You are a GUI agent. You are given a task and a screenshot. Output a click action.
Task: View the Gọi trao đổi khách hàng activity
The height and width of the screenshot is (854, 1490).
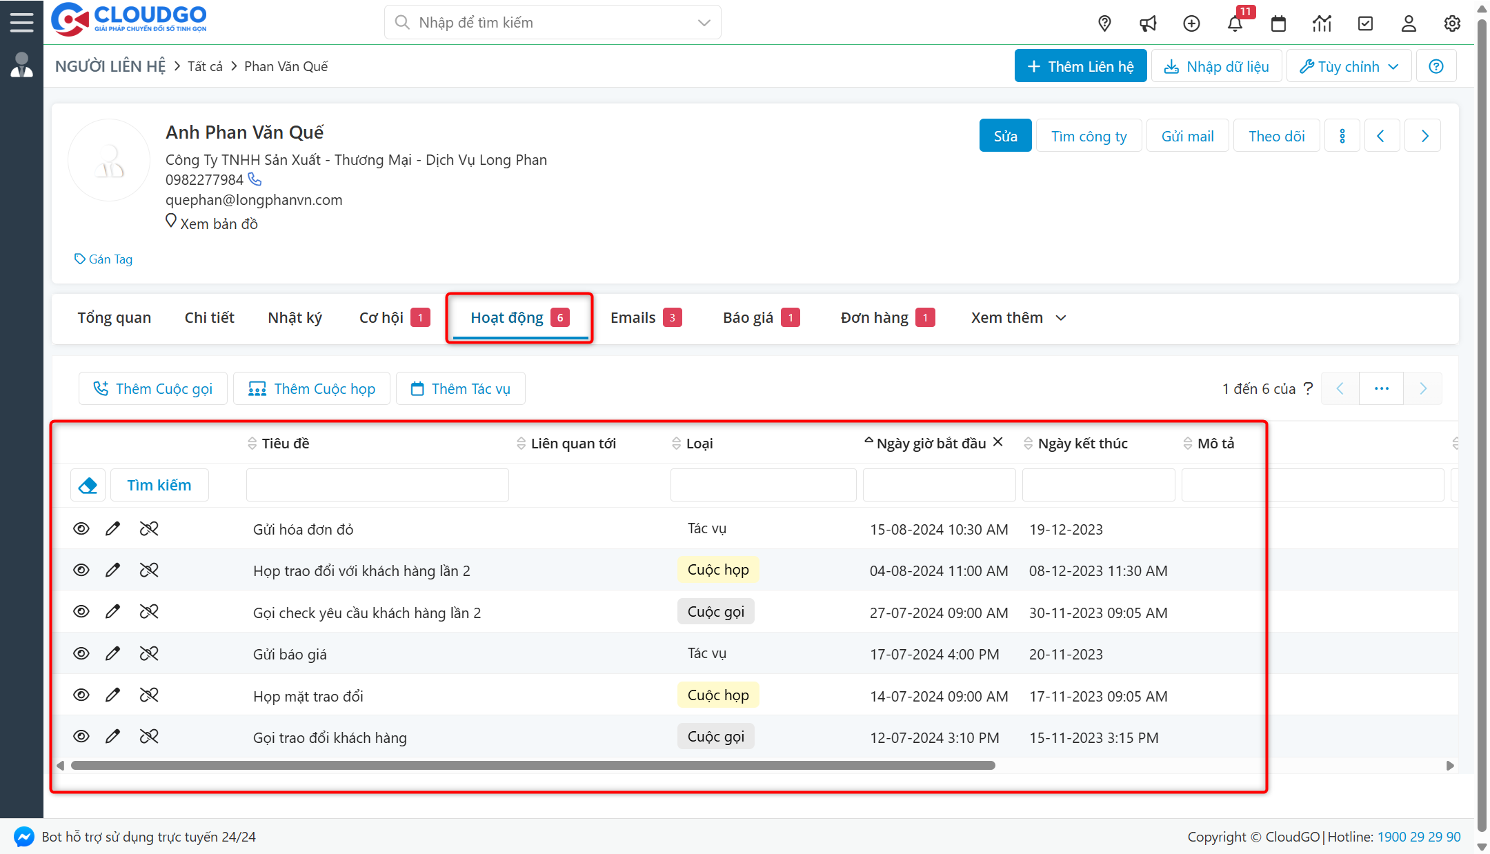[81, 736]
